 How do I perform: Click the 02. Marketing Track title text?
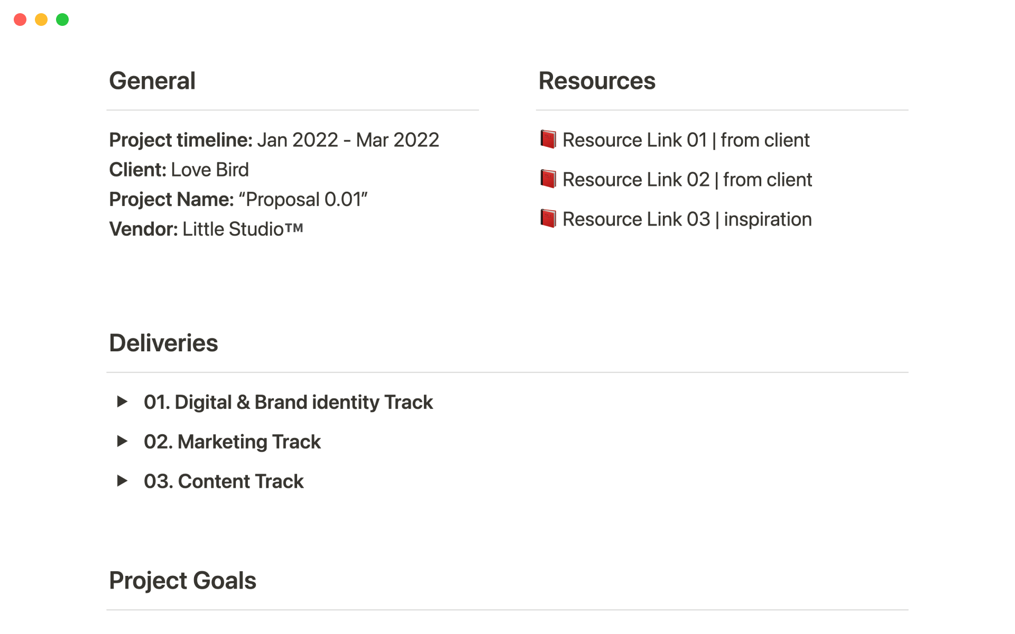pyautogui.click(x=232, y=442)
